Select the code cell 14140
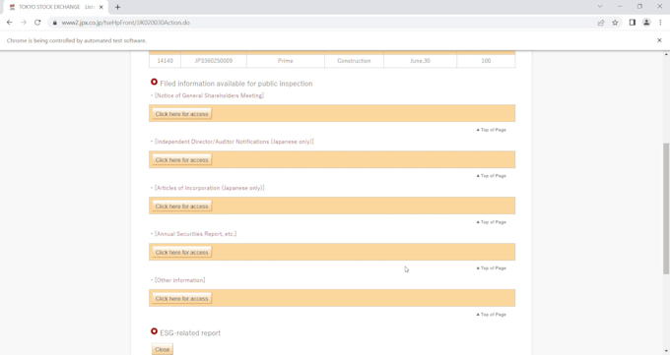The image size is (670, 355). pos(165,61)
